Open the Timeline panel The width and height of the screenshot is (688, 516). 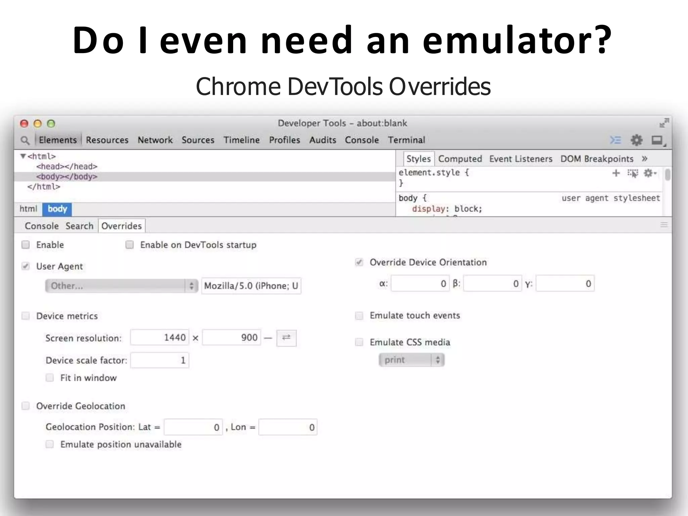242,140
